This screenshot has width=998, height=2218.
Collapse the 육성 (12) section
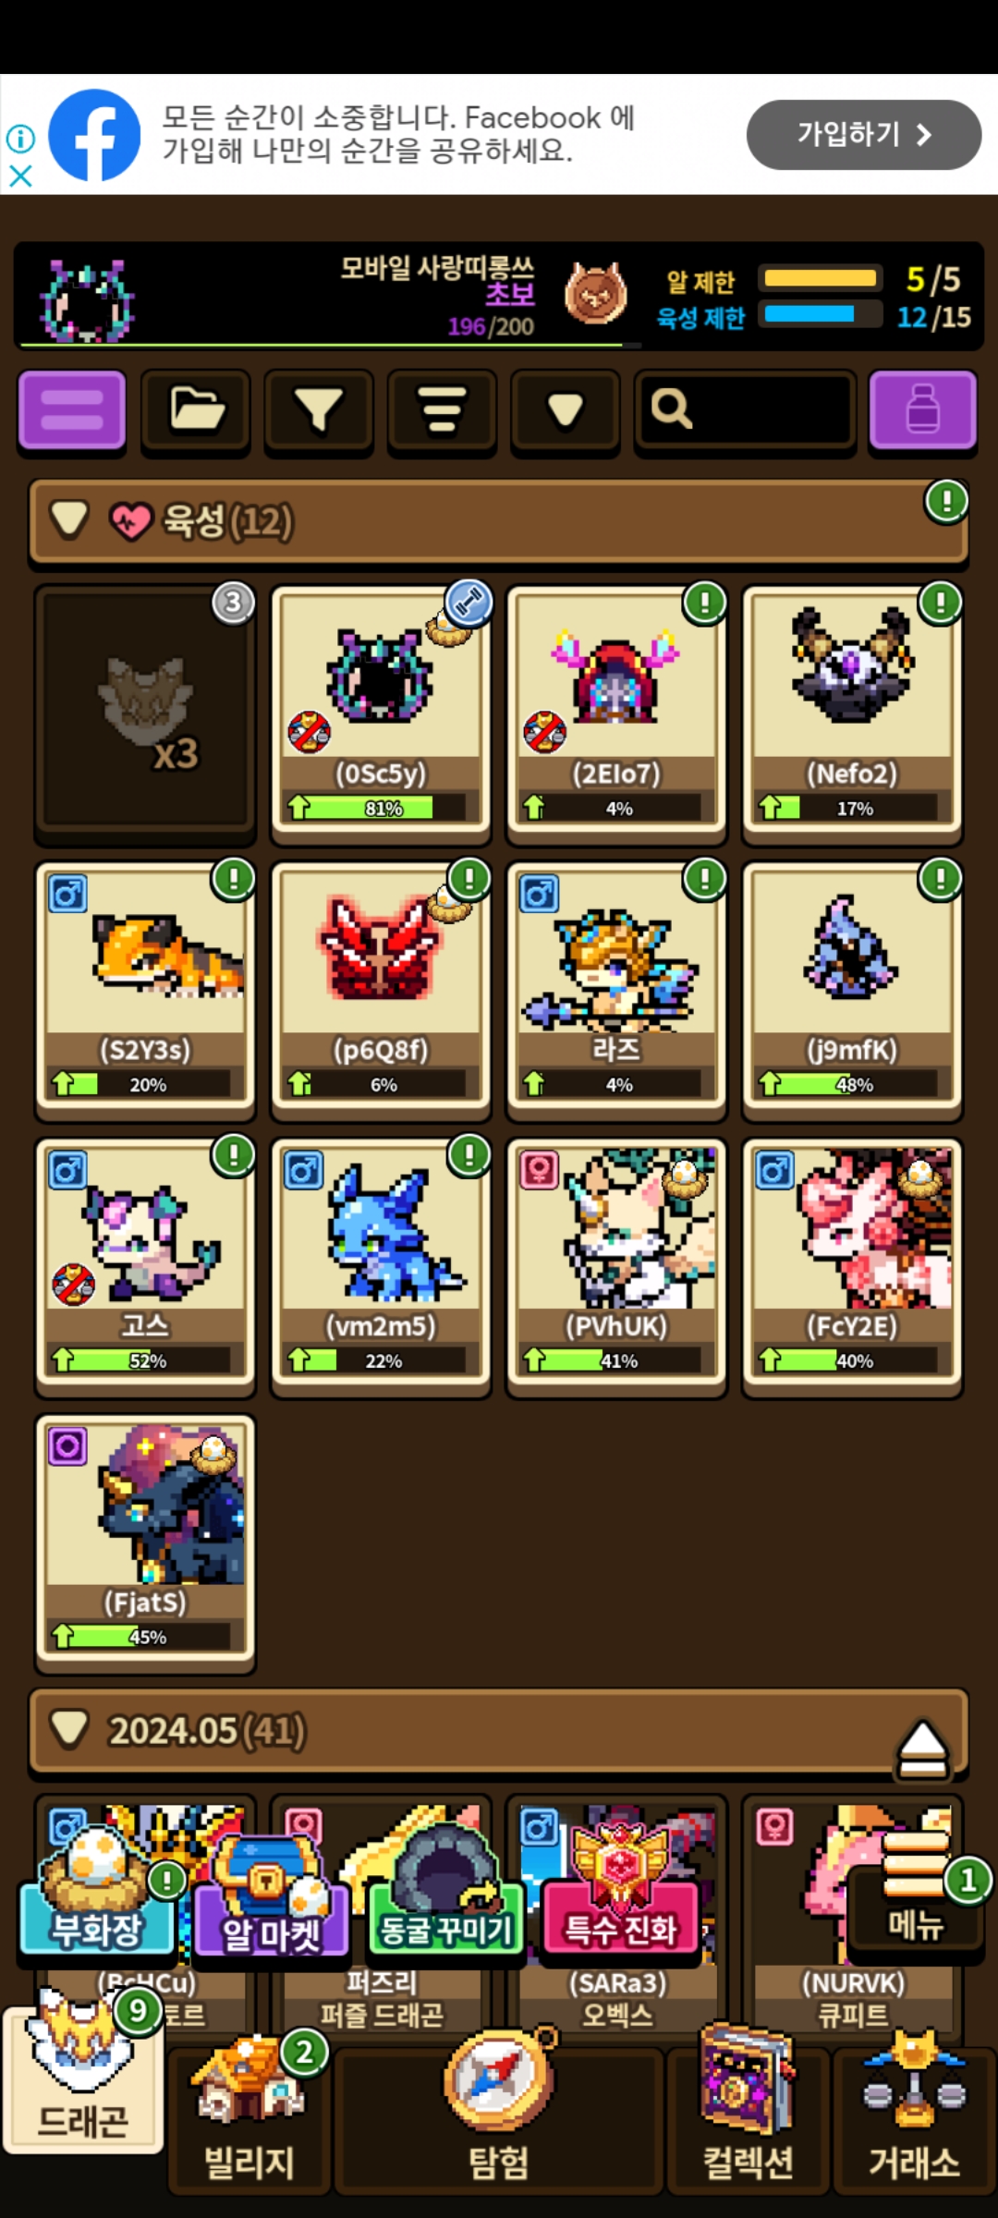[x=70, y=520]
